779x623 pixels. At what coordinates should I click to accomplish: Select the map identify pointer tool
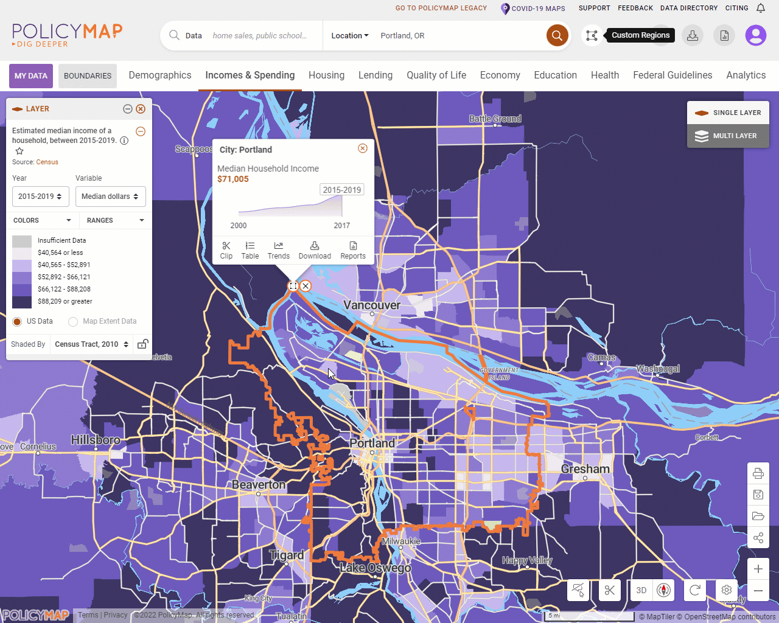click(578, 590)
